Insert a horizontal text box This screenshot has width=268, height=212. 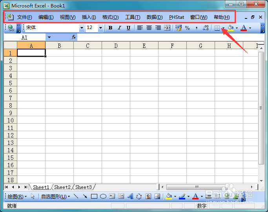click(x=112, y=196)
